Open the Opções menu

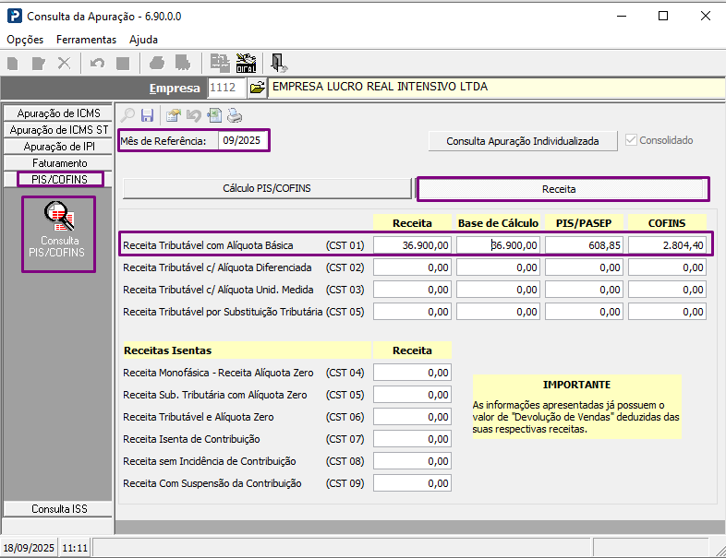[25, 40]
